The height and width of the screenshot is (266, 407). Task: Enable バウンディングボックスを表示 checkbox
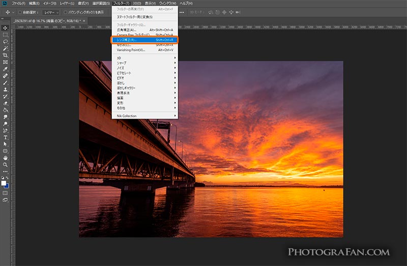pyautogui.click(x=66, y=12)
